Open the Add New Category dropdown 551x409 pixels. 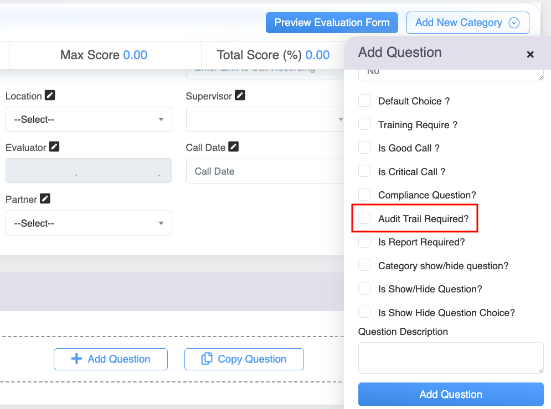(x=467, y=23)
